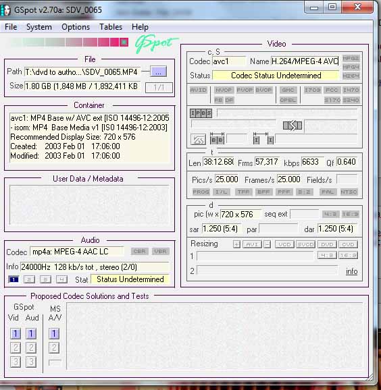Viewport: 381px width, 390px height.
Task: Click the PAL indicator
Action: pyautogui.click(x=328, y=192)
